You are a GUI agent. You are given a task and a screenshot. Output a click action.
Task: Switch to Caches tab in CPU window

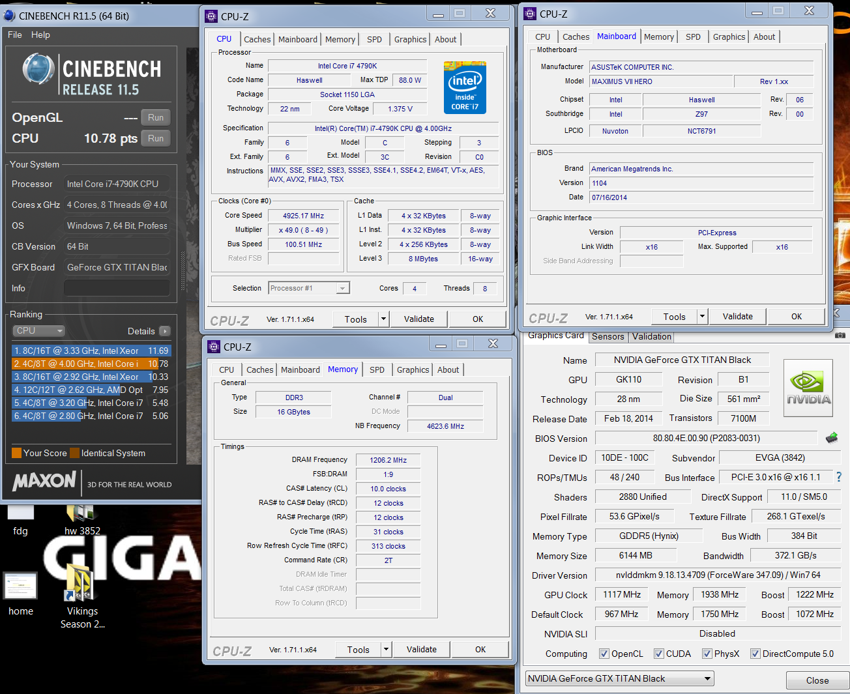click(x=257, y=39)
